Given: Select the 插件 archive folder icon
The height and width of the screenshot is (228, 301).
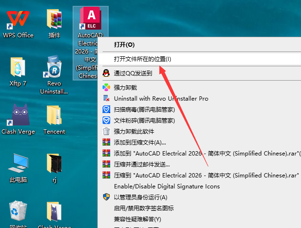Looking at the screenshot, I should [x=54, y=20].
